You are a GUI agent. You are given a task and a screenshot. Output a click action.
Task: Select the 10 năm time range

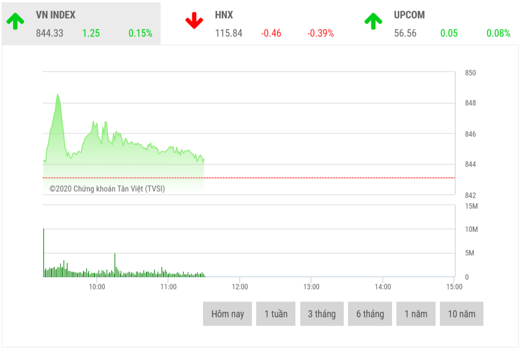click(x=461, y=314)
